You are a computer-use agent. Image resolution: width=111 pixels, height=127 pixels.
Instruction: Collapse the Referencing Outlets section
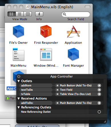tap(19, 108)
